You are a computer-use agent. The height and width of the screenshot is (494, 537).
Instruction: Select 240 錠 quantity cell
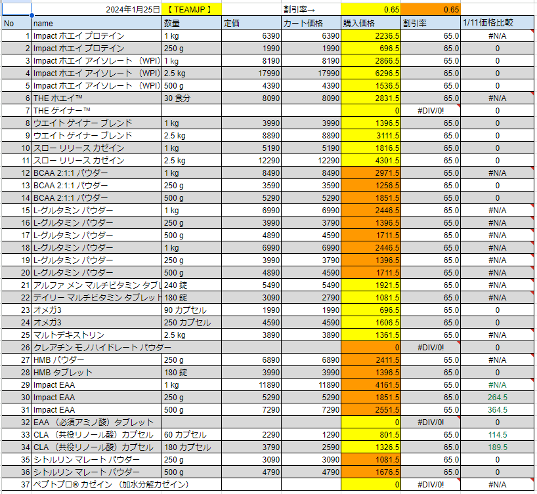(192, 285)
